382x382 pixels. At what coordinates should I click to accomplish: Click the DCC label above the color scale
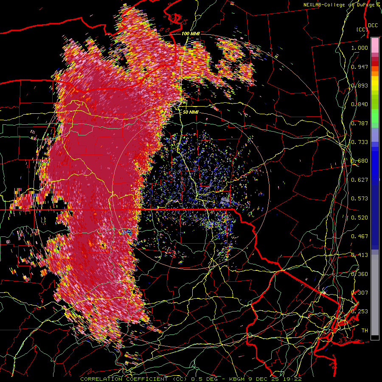tap(373, 25)
